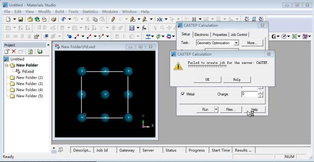Select Pd.xsd in the project tree
This screenshot has width=314, height=162.
pyautogui.click(x=28, y=71)
